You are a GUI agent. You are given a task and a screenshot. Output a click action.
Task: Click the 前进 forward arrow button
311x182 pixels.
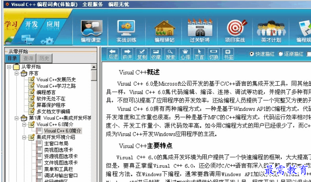tap(127, 54)
